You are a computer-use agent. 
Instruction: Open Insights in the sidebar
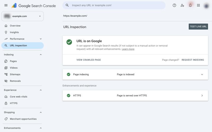click(x=23, y=32)
